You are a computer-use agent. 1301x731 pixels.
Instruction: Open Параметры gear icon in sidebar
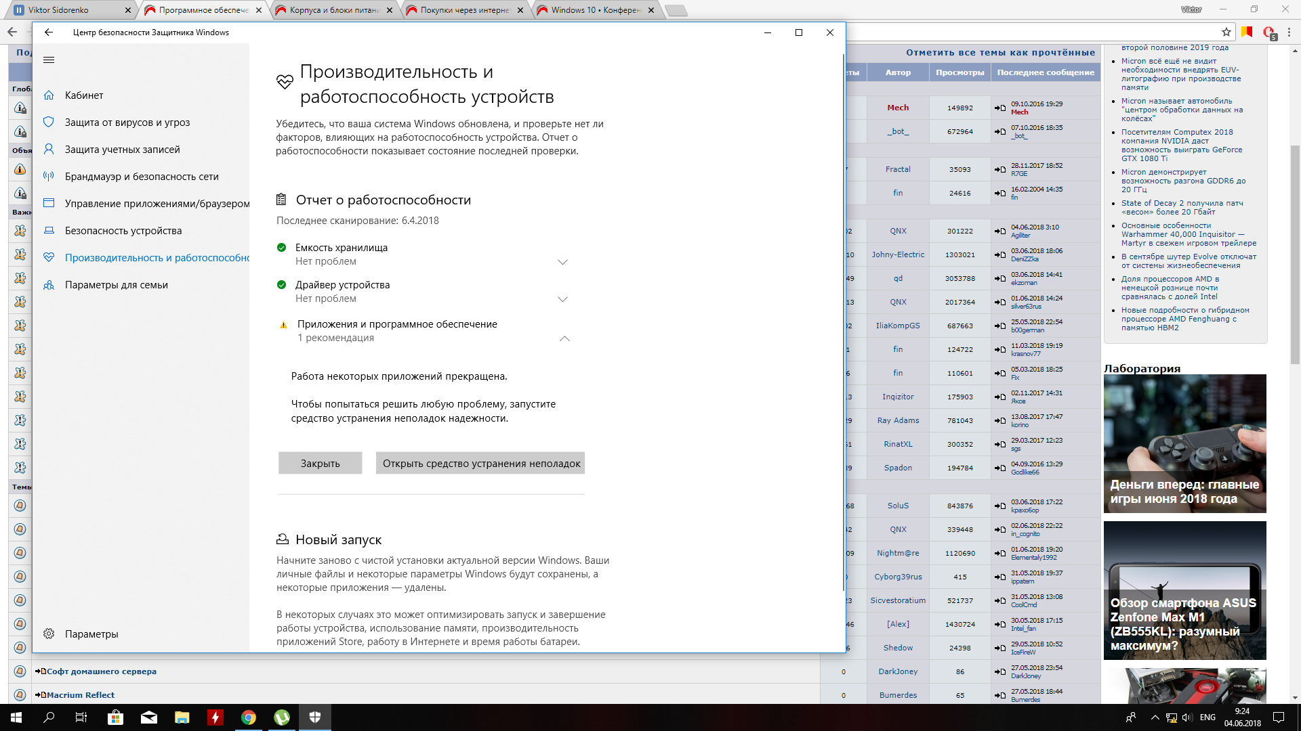tap(49, 634)
